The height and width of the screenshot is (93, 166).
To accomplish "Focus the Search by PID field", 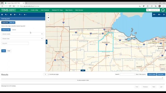I will coord(155,10).
